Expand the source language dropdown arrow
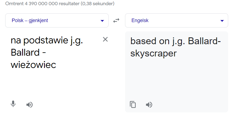Screen dimensions: 235x114 pos(102,21)
